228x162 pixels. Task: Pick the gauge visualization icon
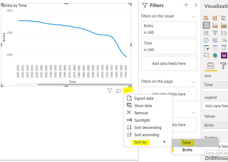224,40
